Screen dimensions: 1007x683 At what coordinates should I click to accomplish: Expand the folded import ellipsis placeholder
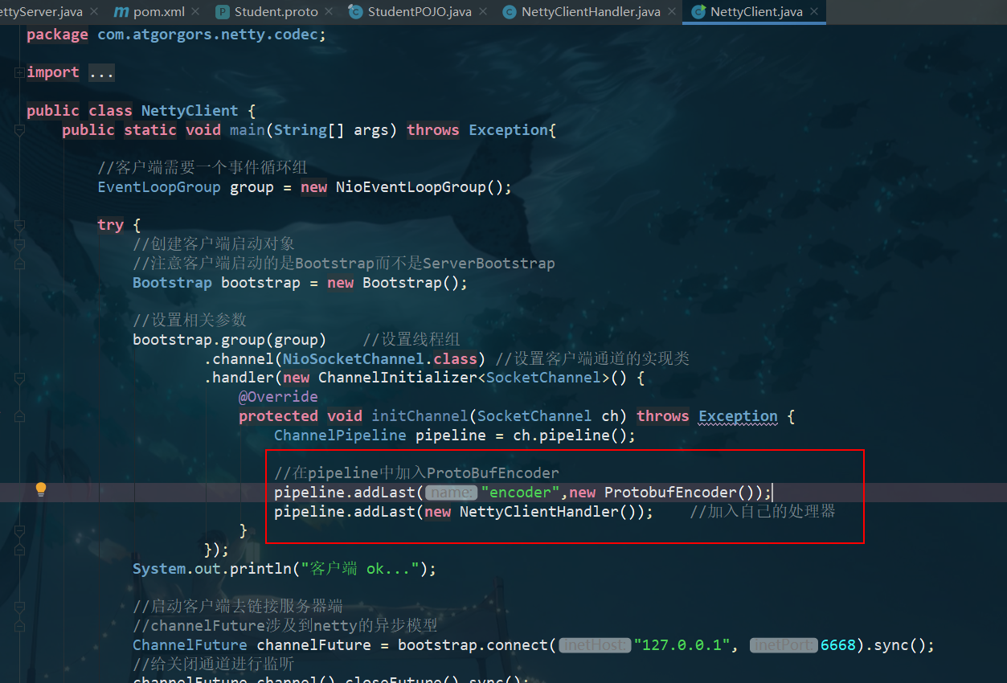click(101, 72)
